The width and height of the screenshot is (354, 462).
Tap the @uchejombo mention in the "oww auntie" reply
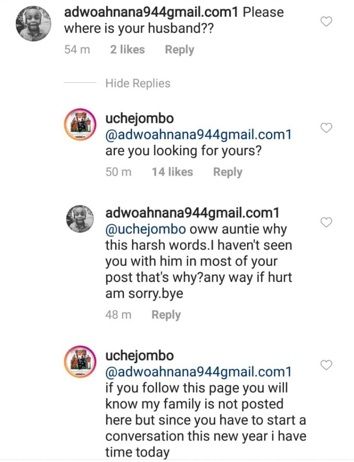pos(145,229)
